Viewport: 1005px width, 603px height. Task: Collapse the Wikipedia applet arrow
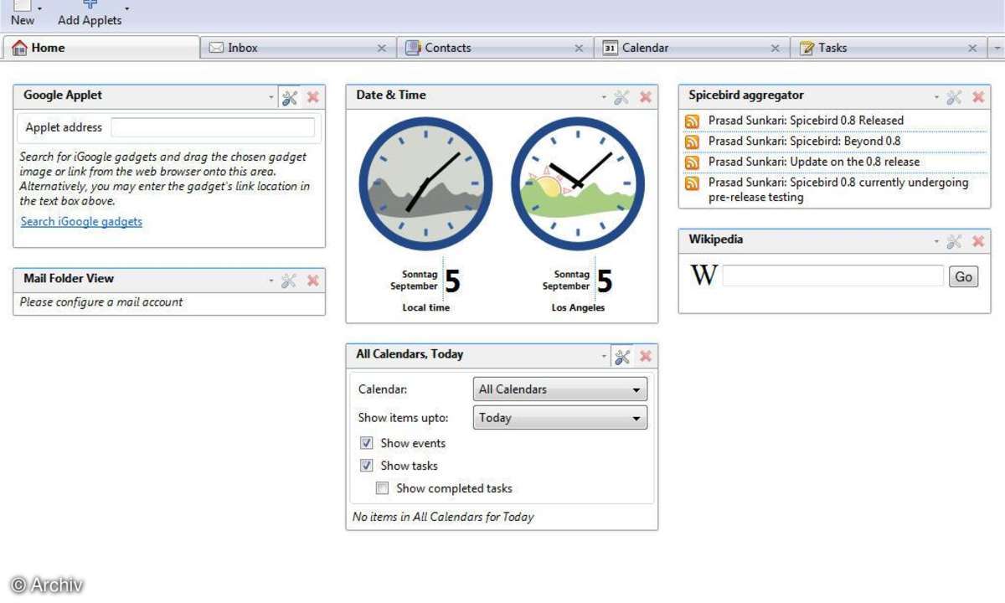point(936,242)
